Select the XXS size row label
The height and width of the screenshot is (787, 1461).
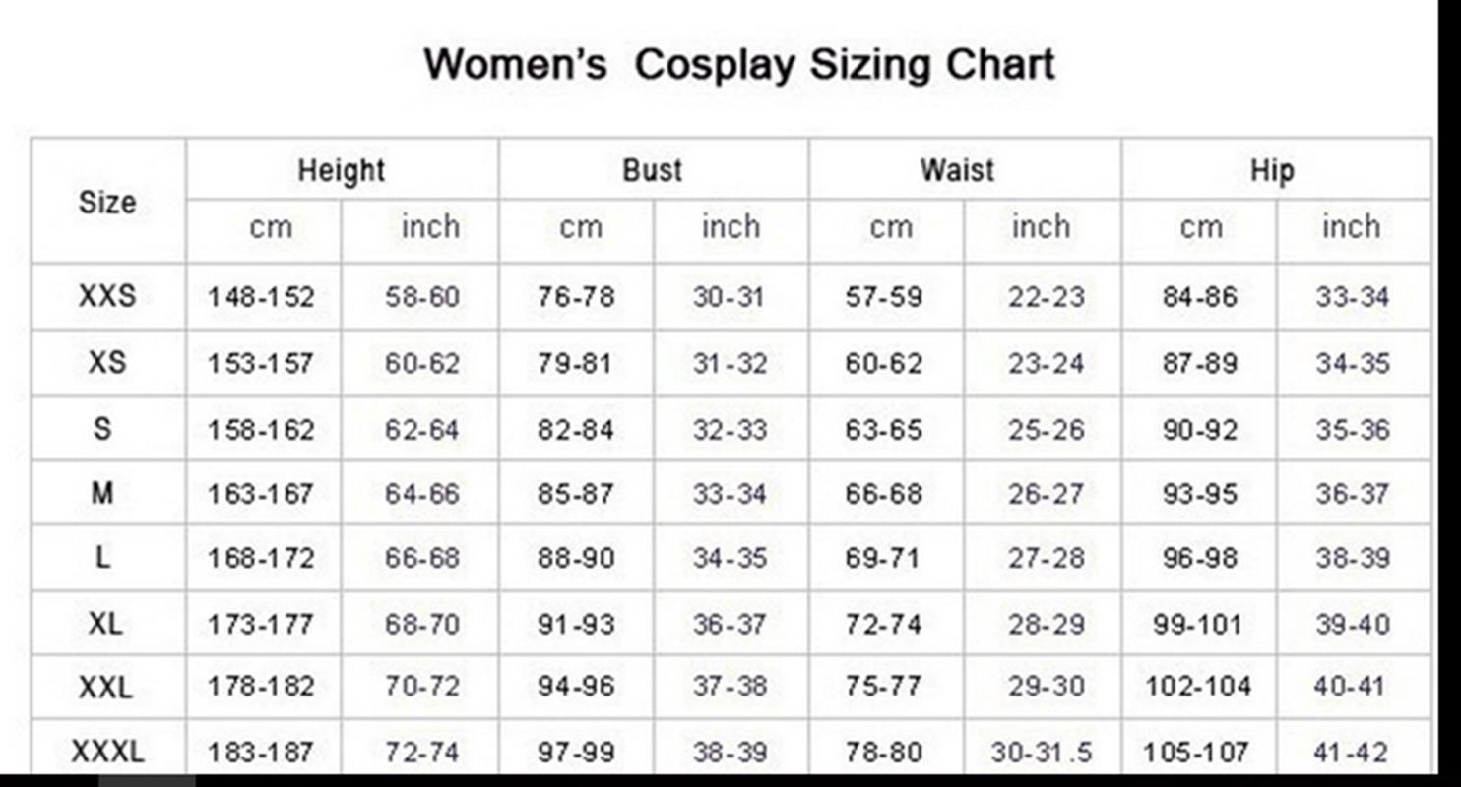pyautogui.click(x=107, y=296)
